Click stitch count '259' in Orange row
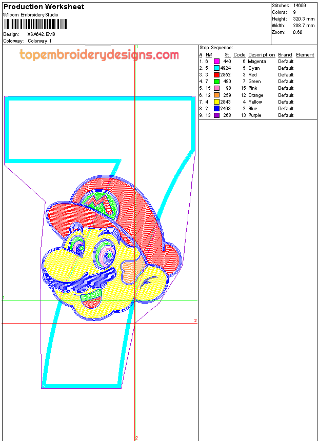The height and width of the screenshot is (441, 318). [x=227, y=95]
